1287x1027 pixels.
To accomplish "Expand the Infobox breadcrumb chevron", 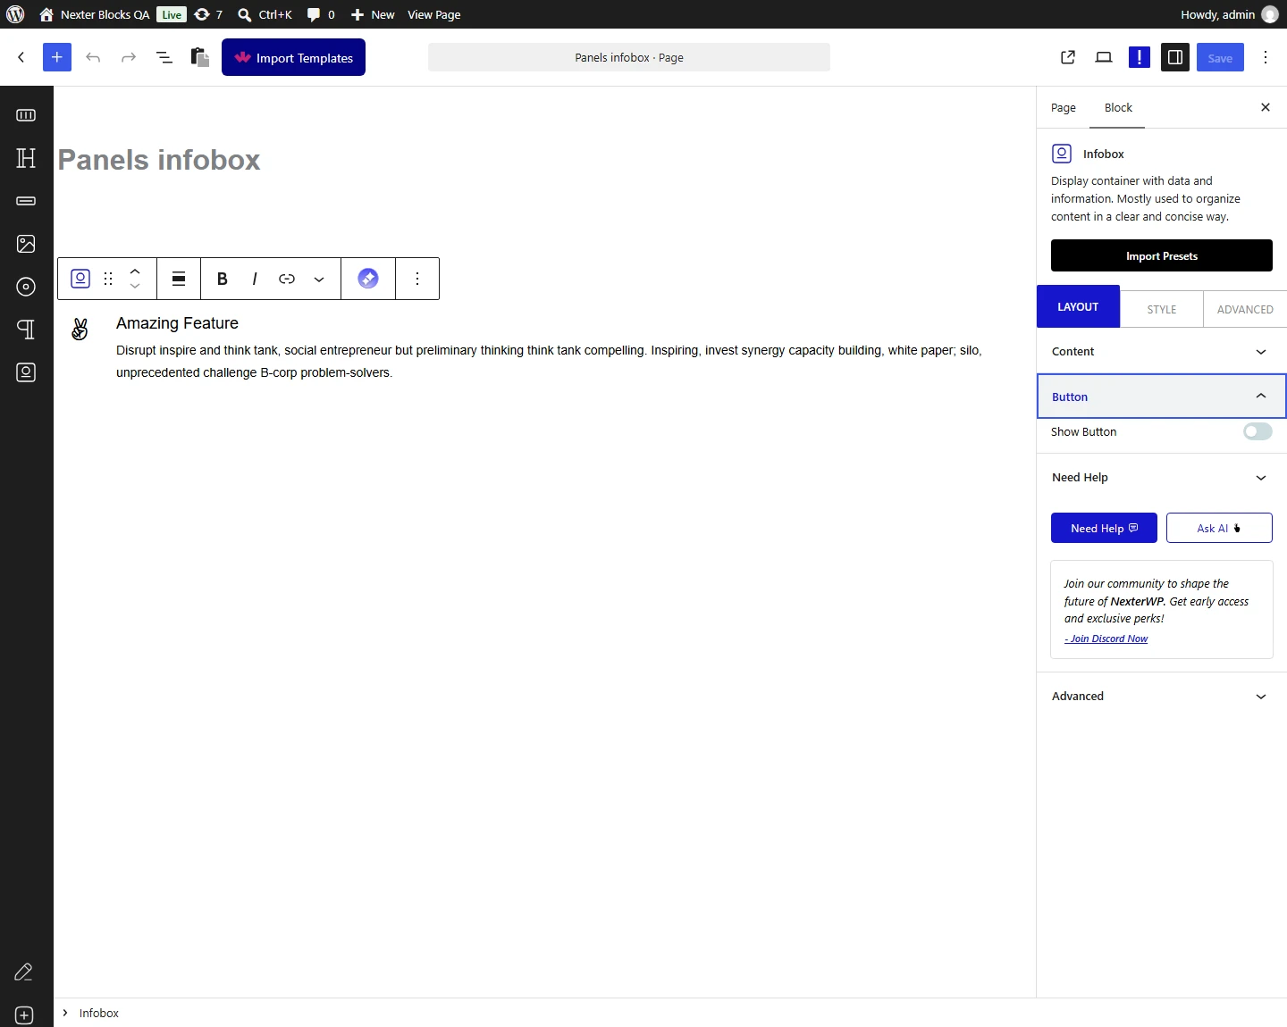I will click(65, 1013).
